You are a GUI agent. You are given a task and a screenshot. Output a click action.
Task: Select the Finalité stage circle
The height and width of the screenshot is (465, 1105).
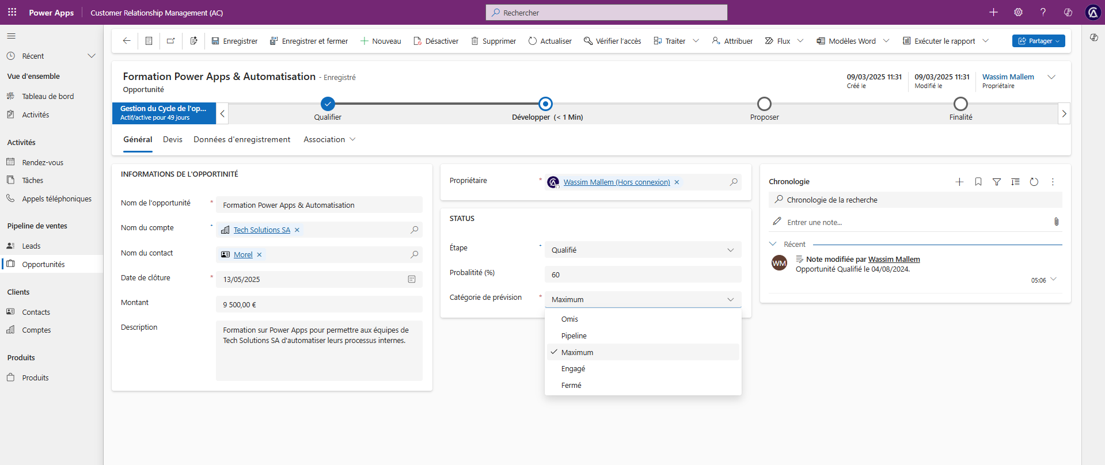[960, 104]
